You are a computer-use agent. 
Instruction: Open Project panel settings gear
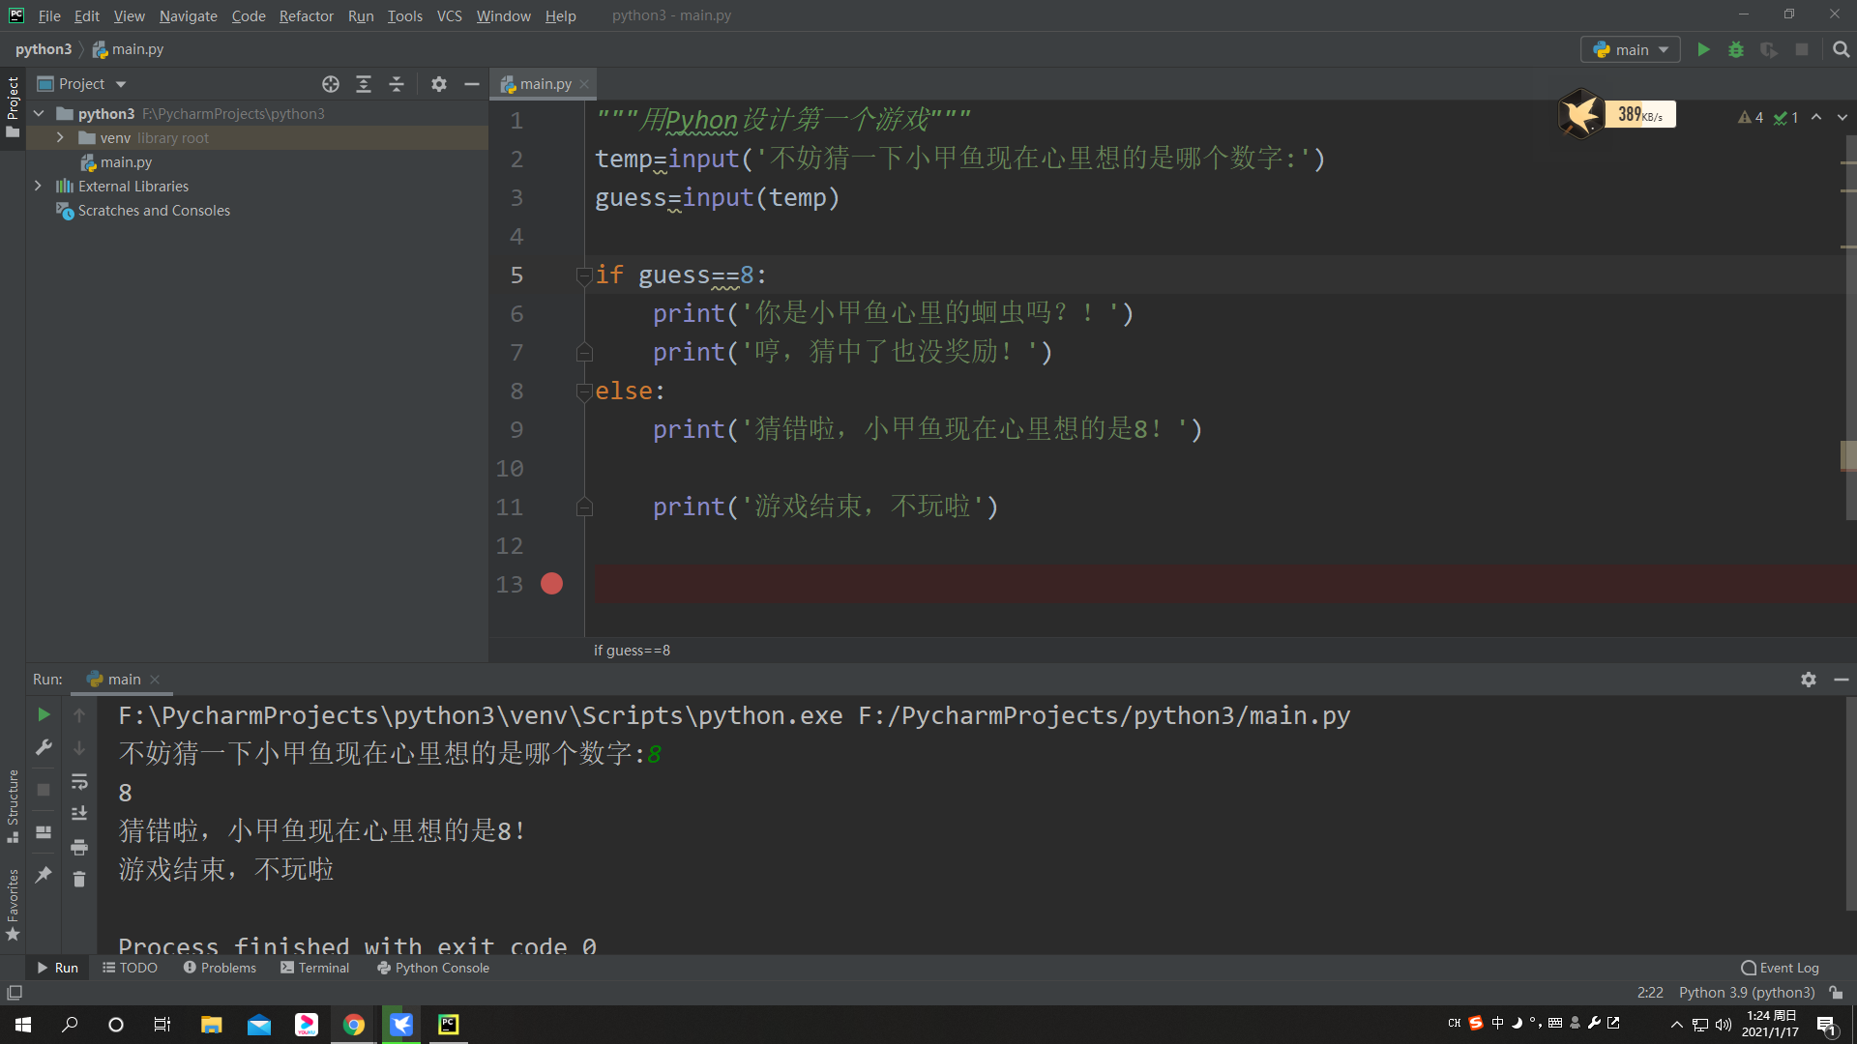[x=439, y=84]
